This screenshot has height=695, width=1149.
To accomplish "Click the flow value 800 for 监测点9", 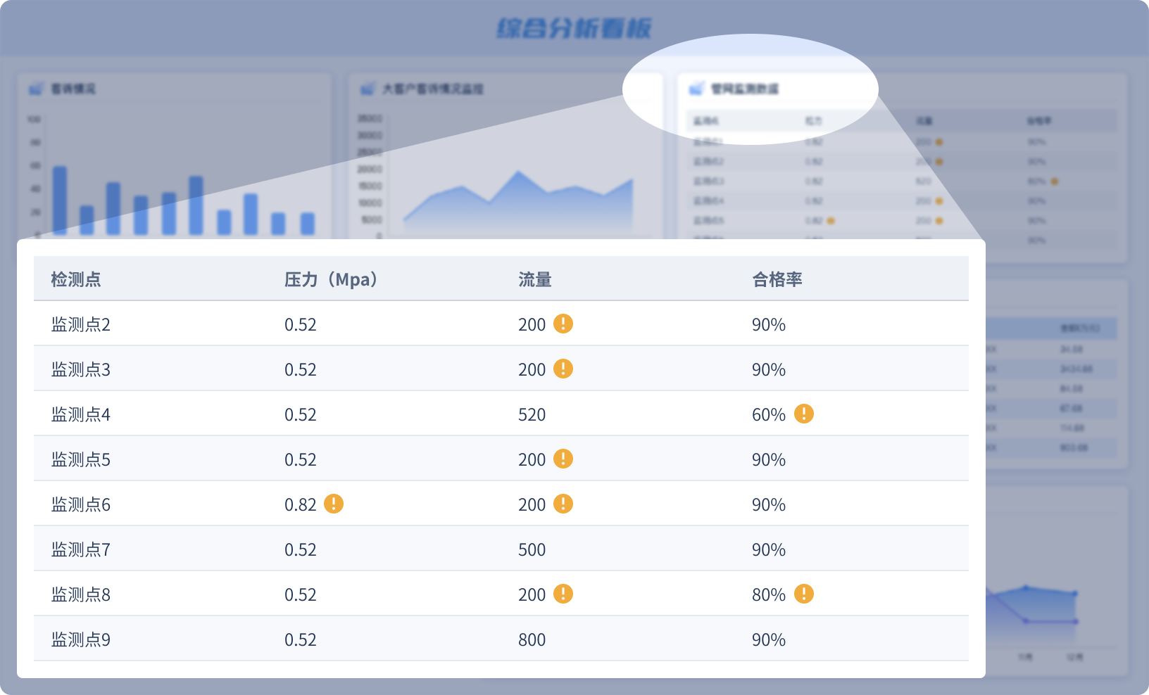I will click(532, 639).
